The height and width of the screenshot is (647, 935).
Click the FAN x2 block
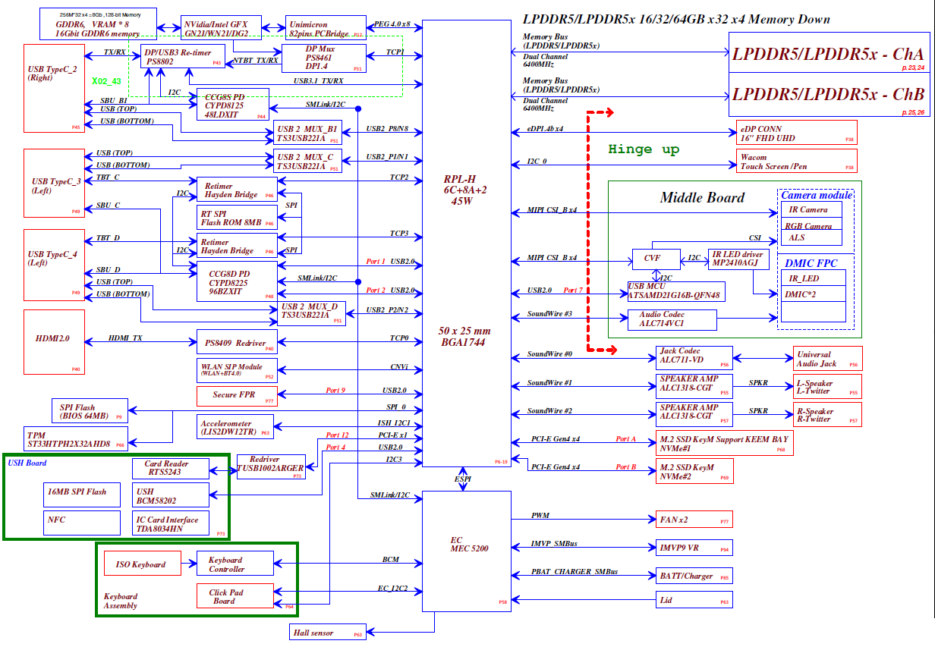(694, 520)
